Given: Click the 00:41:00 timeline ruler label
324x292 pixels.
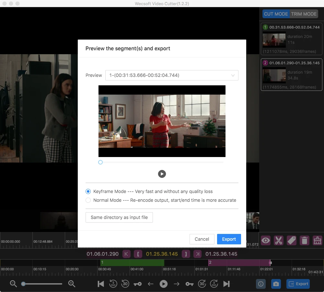Looking at the screenshot, I should click(x=137, y=269).
